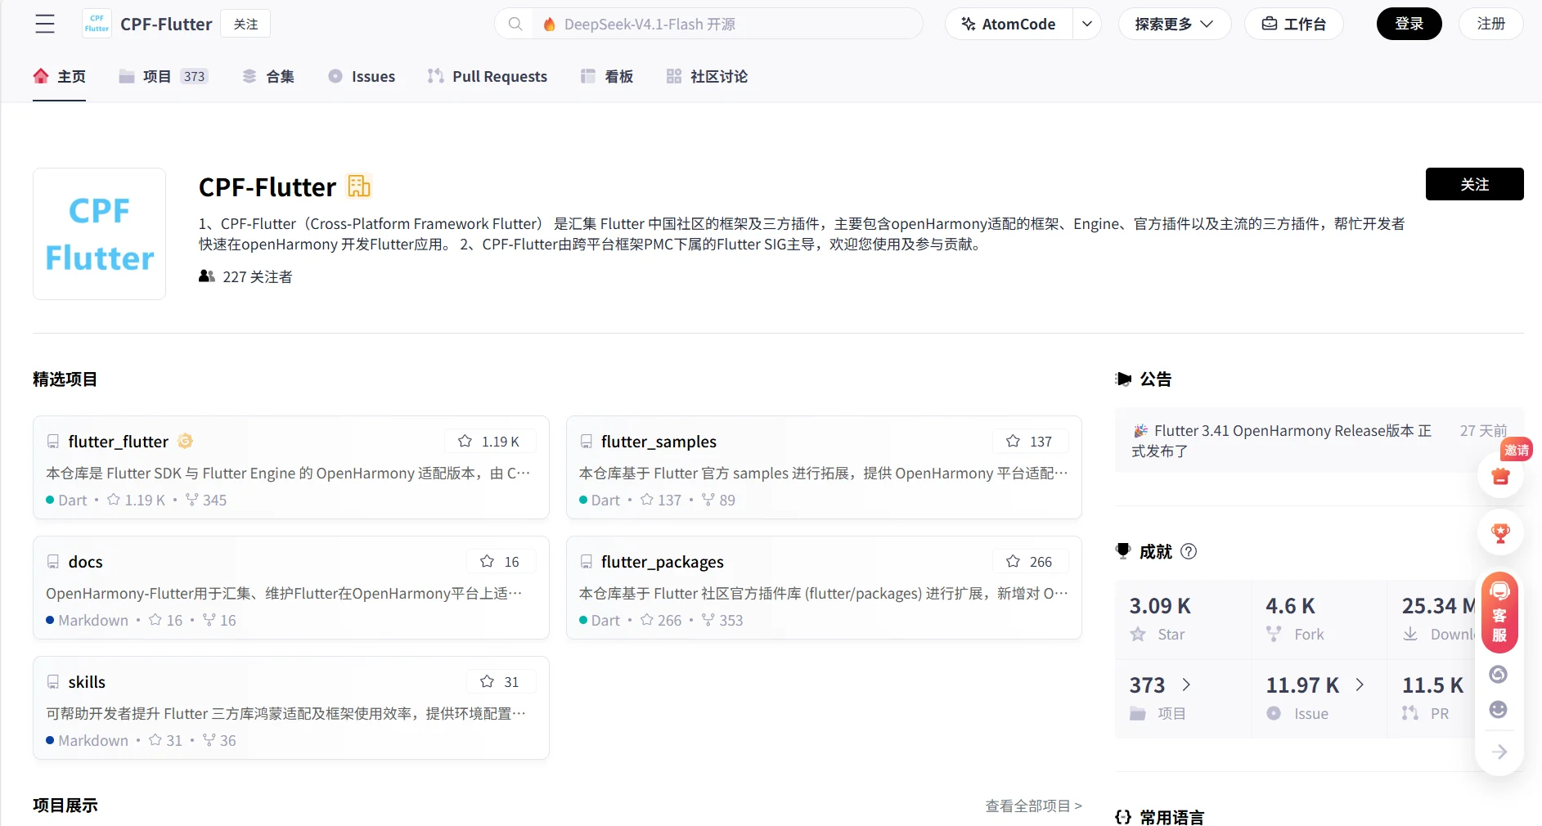The image size is (1542, 826).
Task: Open the skills project link
Action: click(x=87, y=681)
